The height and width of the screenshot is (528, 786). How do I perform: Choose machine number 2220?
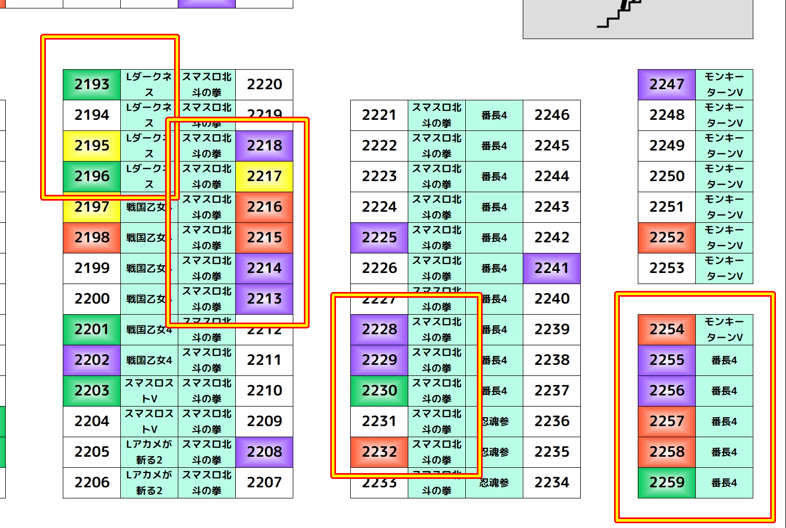tap(264, 84)
